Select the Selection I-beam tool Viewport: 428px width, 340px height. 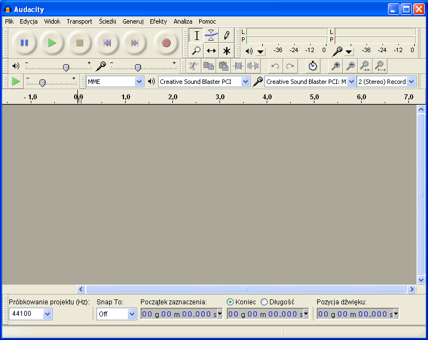click(196, 36)
